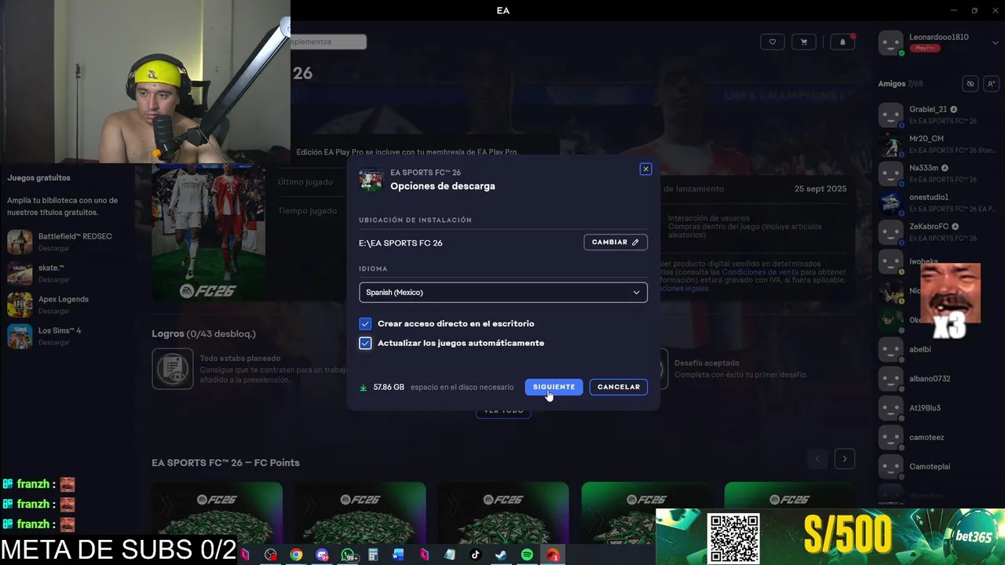
Task: Click the FC26 cover art thumbnail
Action: pyautogui.click(x=208, y=231)
